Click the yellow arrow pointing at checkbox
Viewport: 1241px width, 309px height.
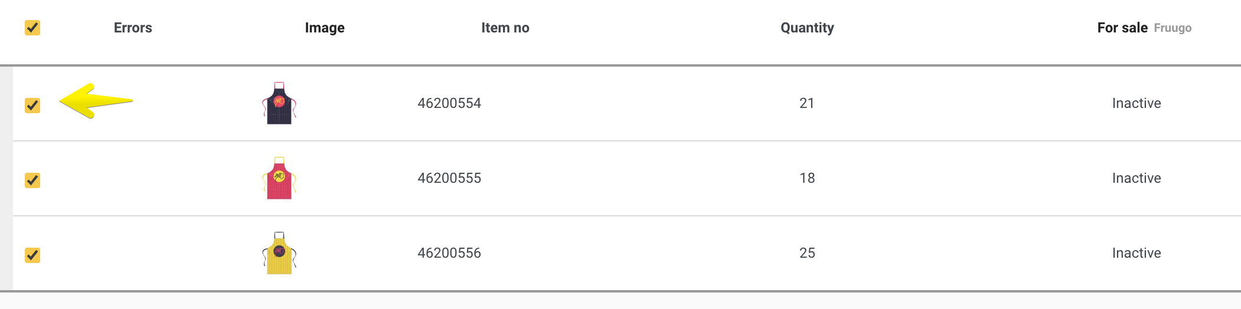[96, 101]
